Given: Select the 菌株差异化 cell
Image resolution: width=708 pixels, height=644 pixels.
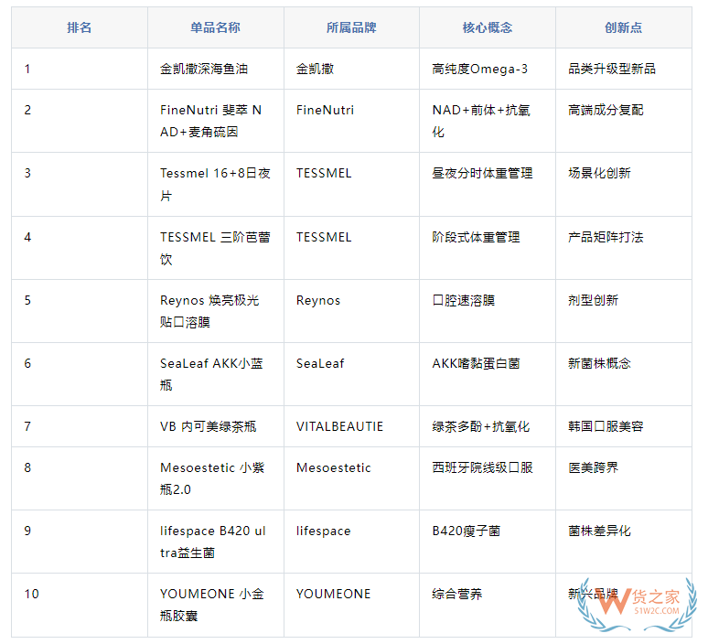Looking at the screenshot, I should (x=624, y=542).
